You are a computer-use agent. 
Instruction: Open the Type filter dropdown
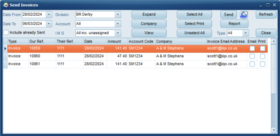(246, 33)
